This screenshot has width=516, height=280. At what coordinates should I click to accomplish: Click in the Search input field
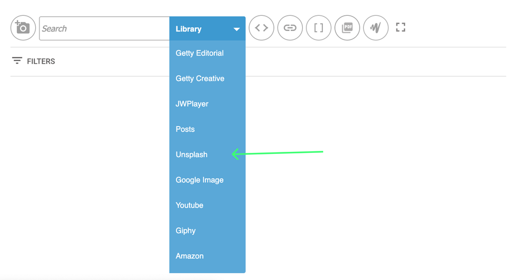[104, 29]
